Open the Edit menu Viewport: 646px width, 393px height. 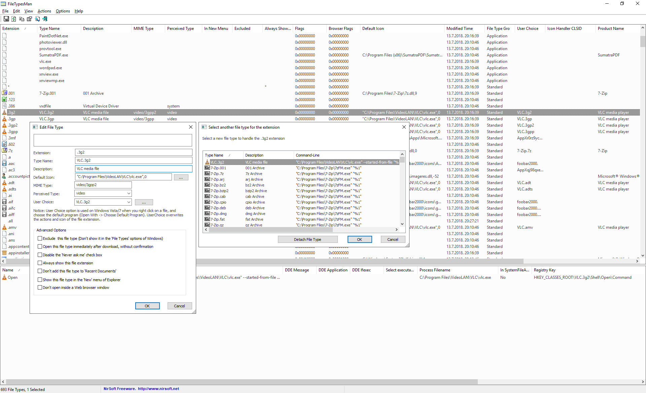pos(16,11)
